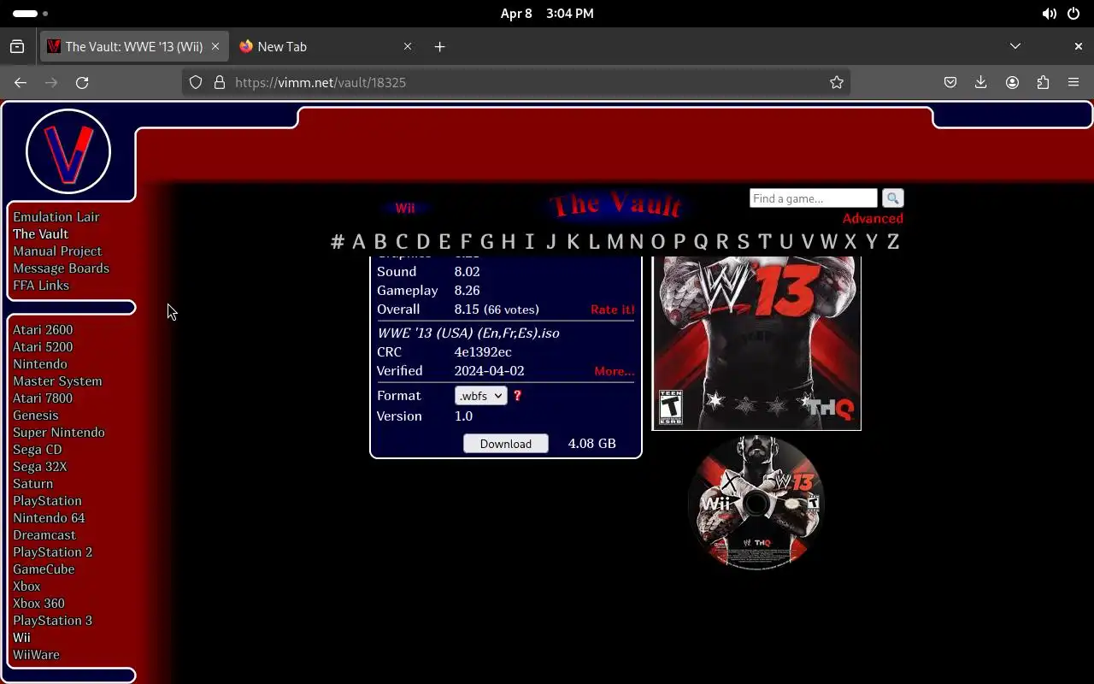Open the clock and date in top bar
This screenshot has width=1094, height=684.
tap(547, 14)
